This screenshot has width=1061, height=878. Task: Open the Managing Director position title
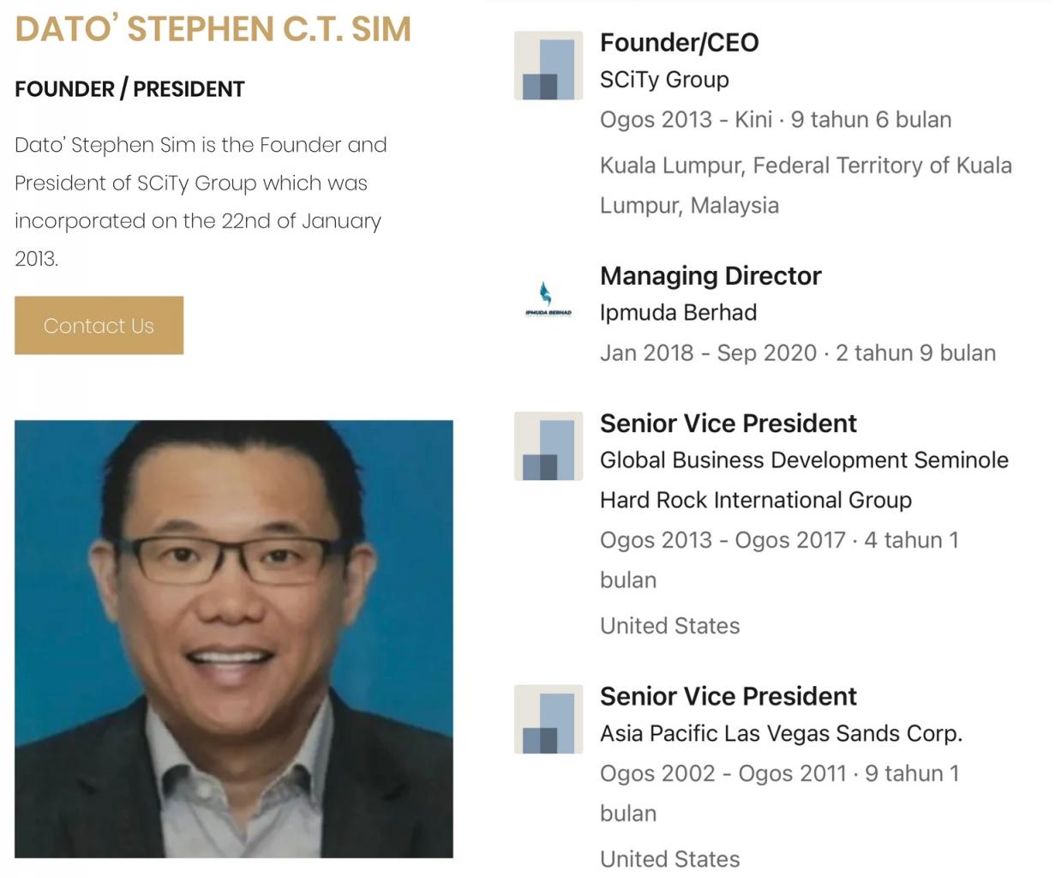710,276
